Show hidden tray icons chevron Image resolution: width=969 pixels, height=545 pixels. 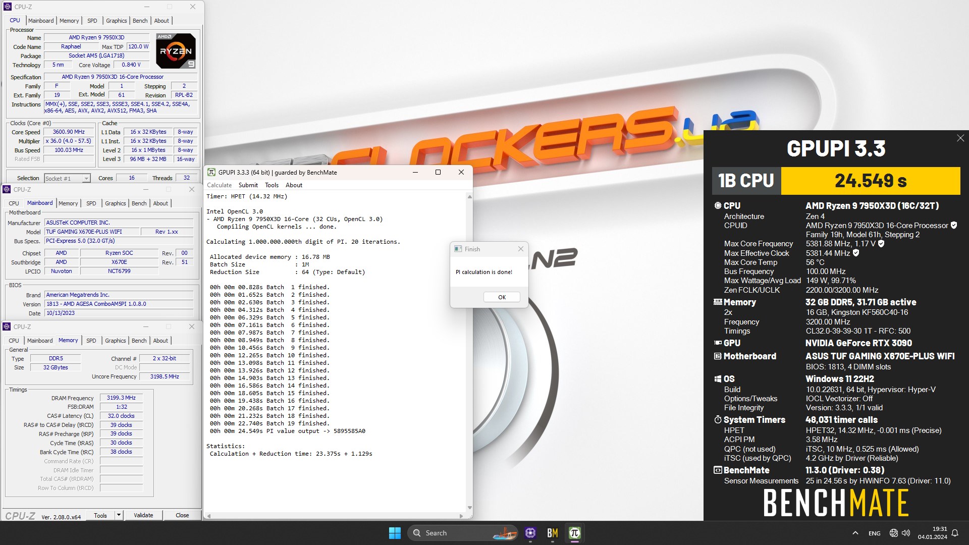[855, 533]
